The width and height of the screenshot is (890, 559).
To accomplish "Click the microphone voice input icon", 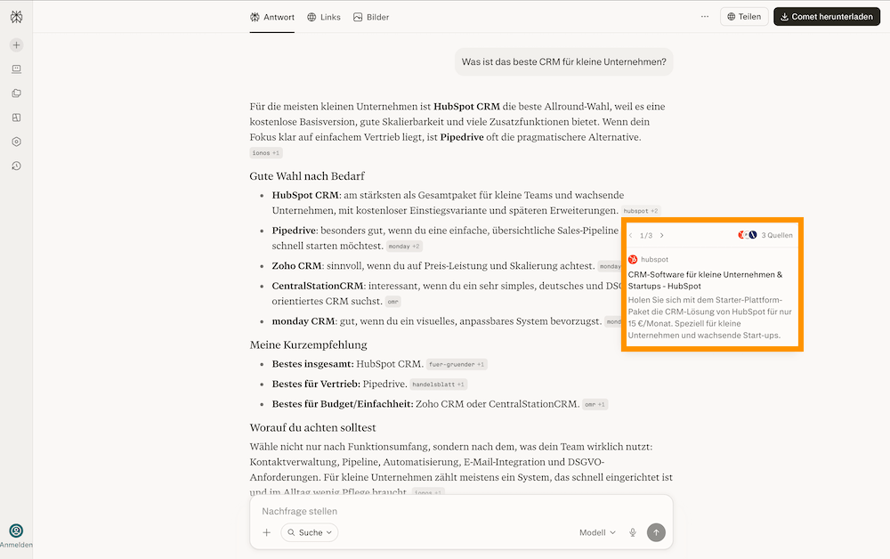I will [632, 532].
